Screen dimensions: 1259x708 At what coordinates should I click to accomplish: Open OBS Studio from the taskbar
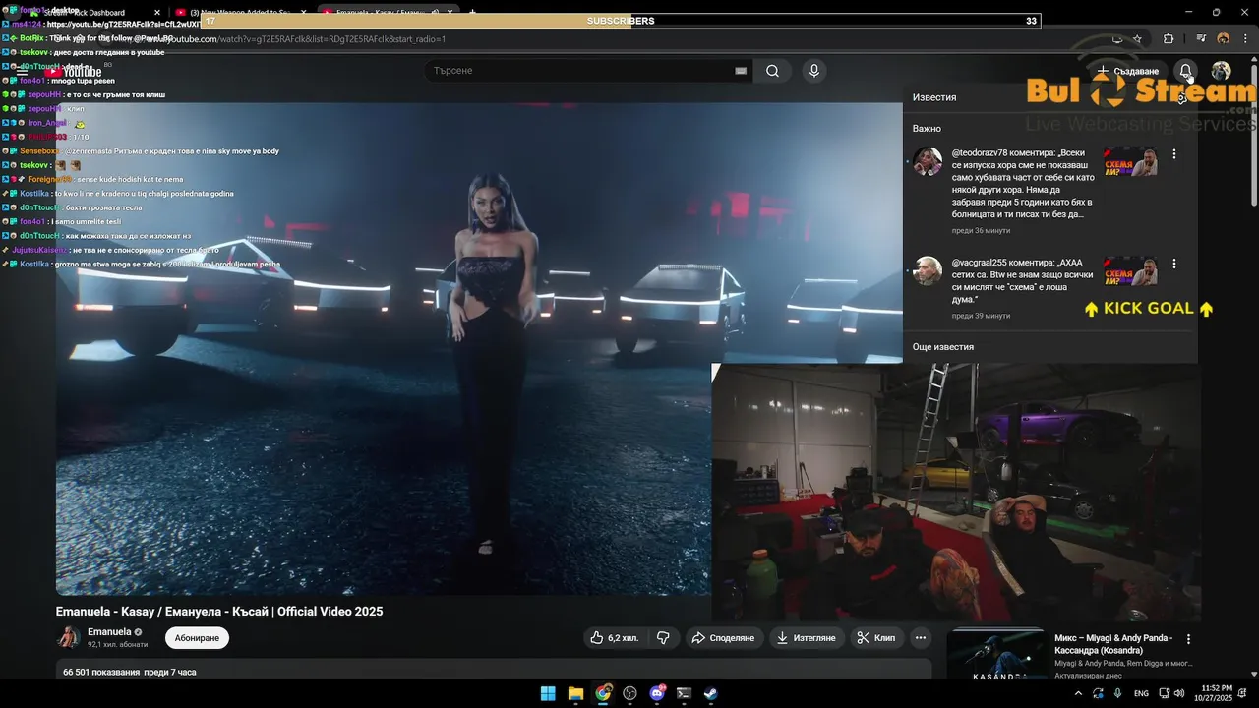pyautogui.click(x=630, y=693)
